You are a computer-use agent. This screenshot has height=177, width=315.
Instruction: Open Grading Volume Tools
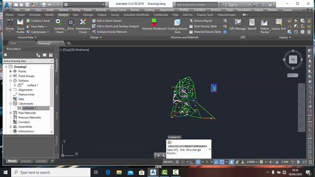(177, 26)
